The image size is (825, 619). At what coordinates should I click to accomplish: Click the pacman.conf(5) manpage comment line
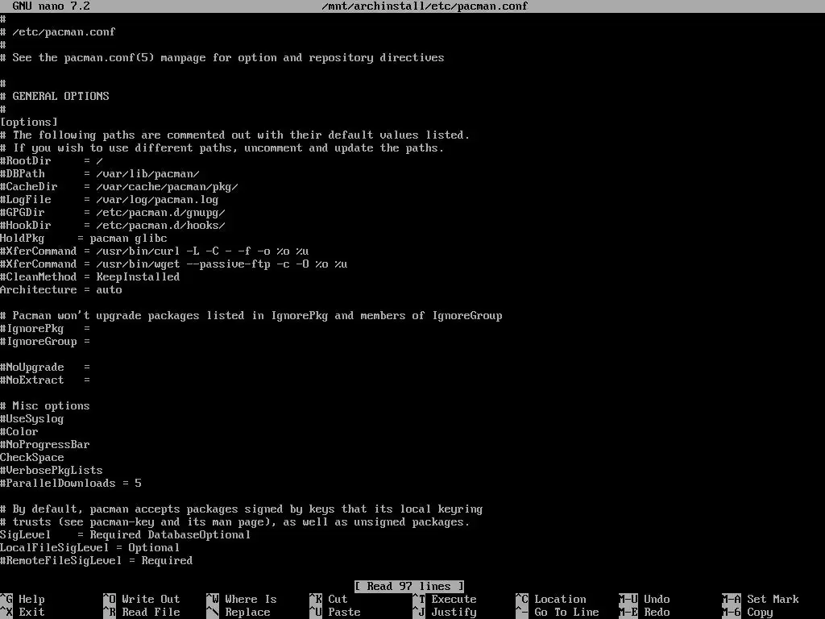point(222,58)
